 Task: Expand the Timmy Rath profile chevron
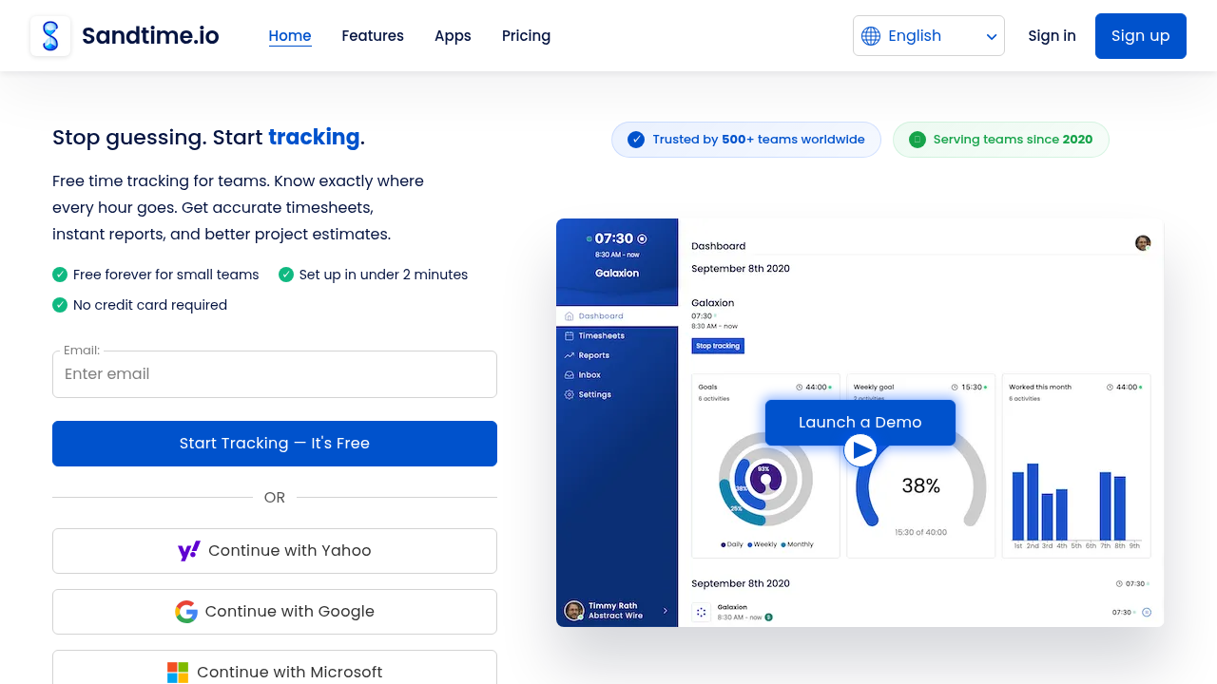pyautogui.click(x=666, y=611)
